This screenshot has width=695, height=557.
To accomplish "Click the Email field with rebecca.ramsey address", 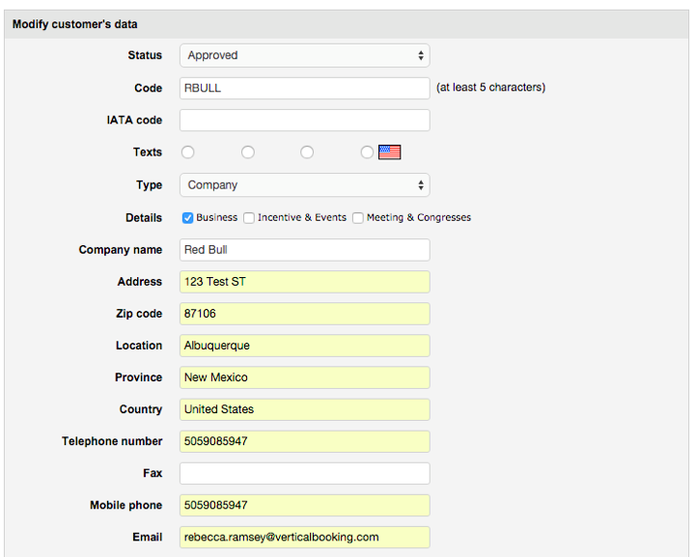I will [x=304, y=537].
